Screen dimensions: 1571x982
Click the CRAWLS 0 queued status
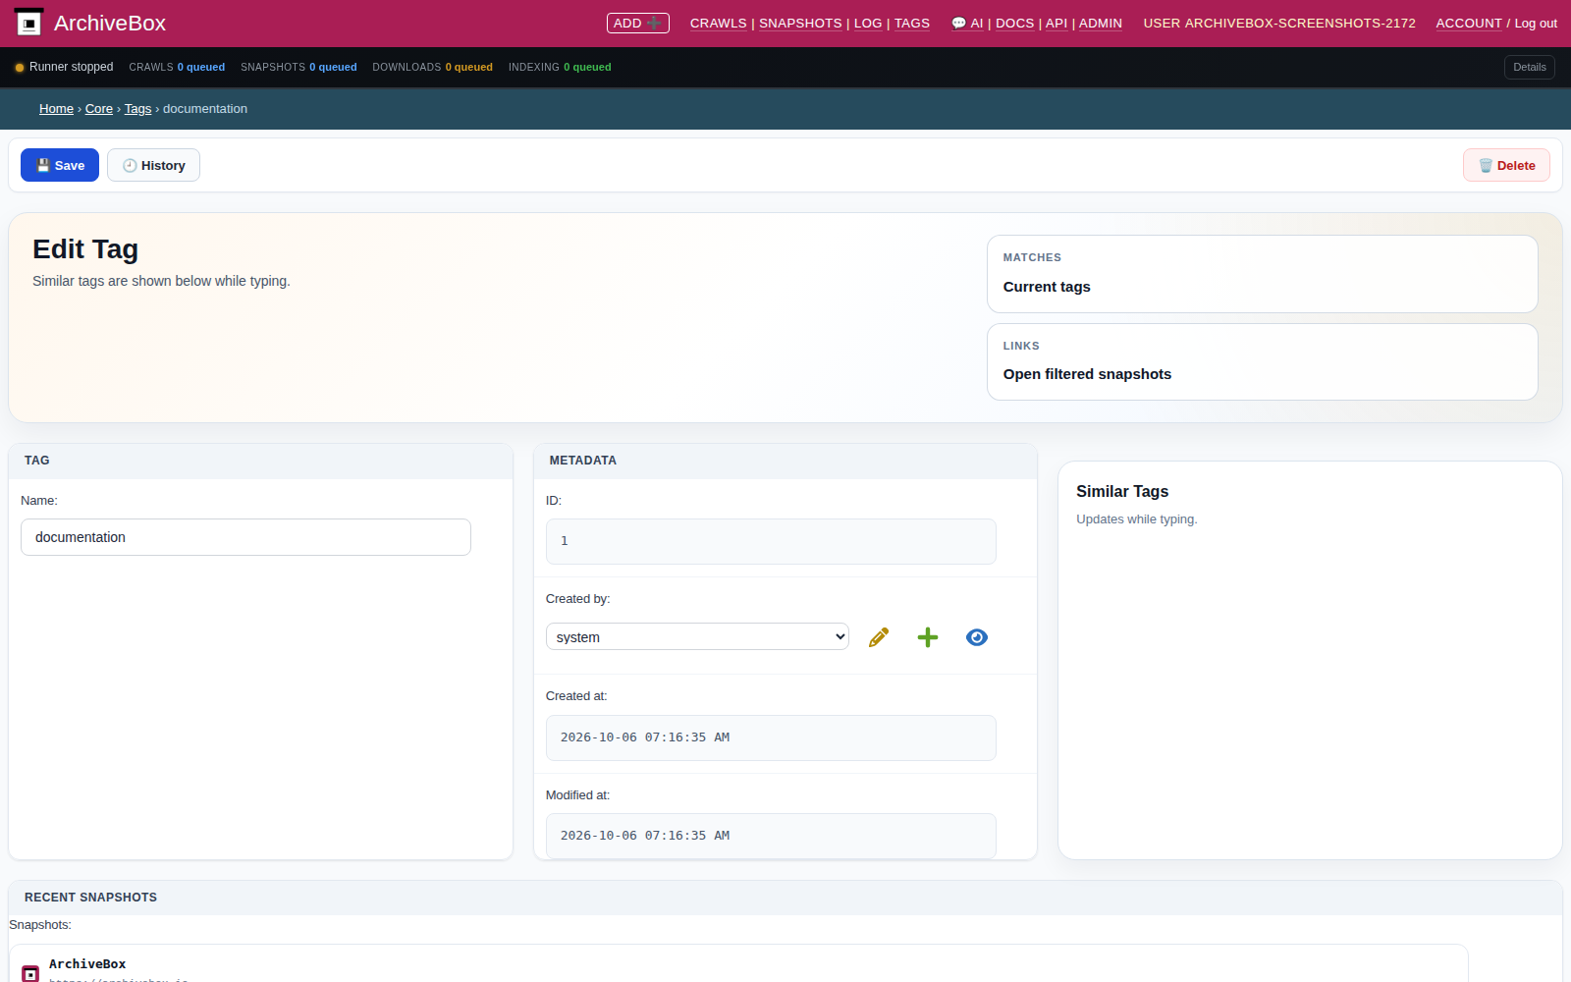pos(177,67)
